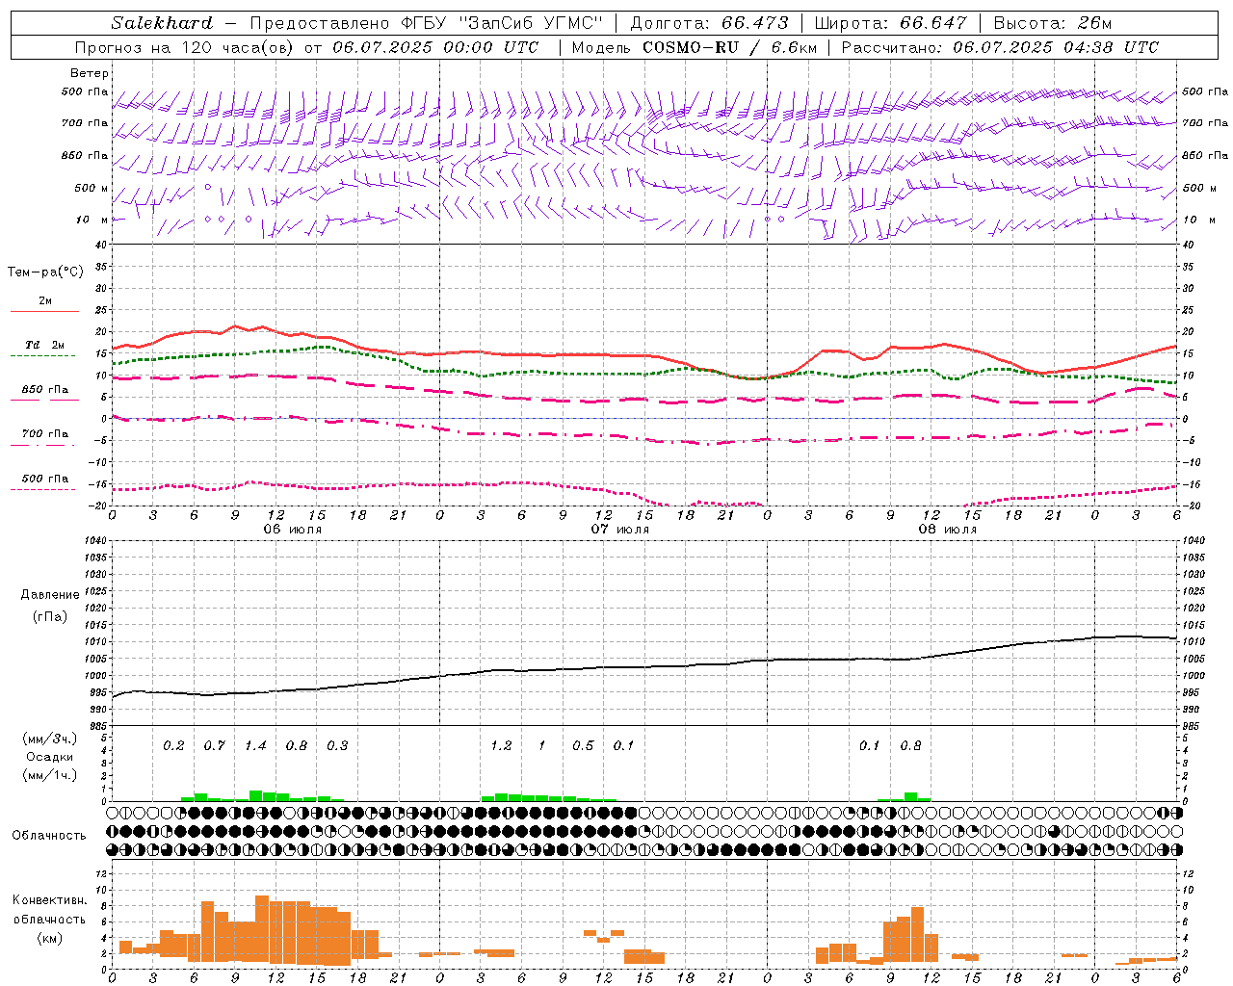The image size is (1233, 986).
Task: Click the '10 м' label left of wind barbs
Action: (x=92, y=220)
